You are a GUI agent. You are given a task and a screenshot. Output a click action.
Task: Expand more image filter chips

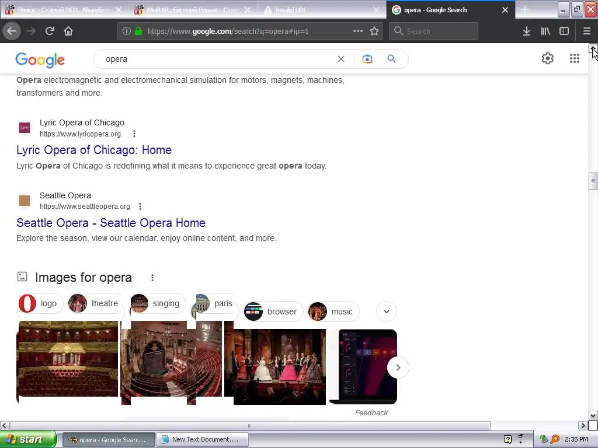(387, 311)
